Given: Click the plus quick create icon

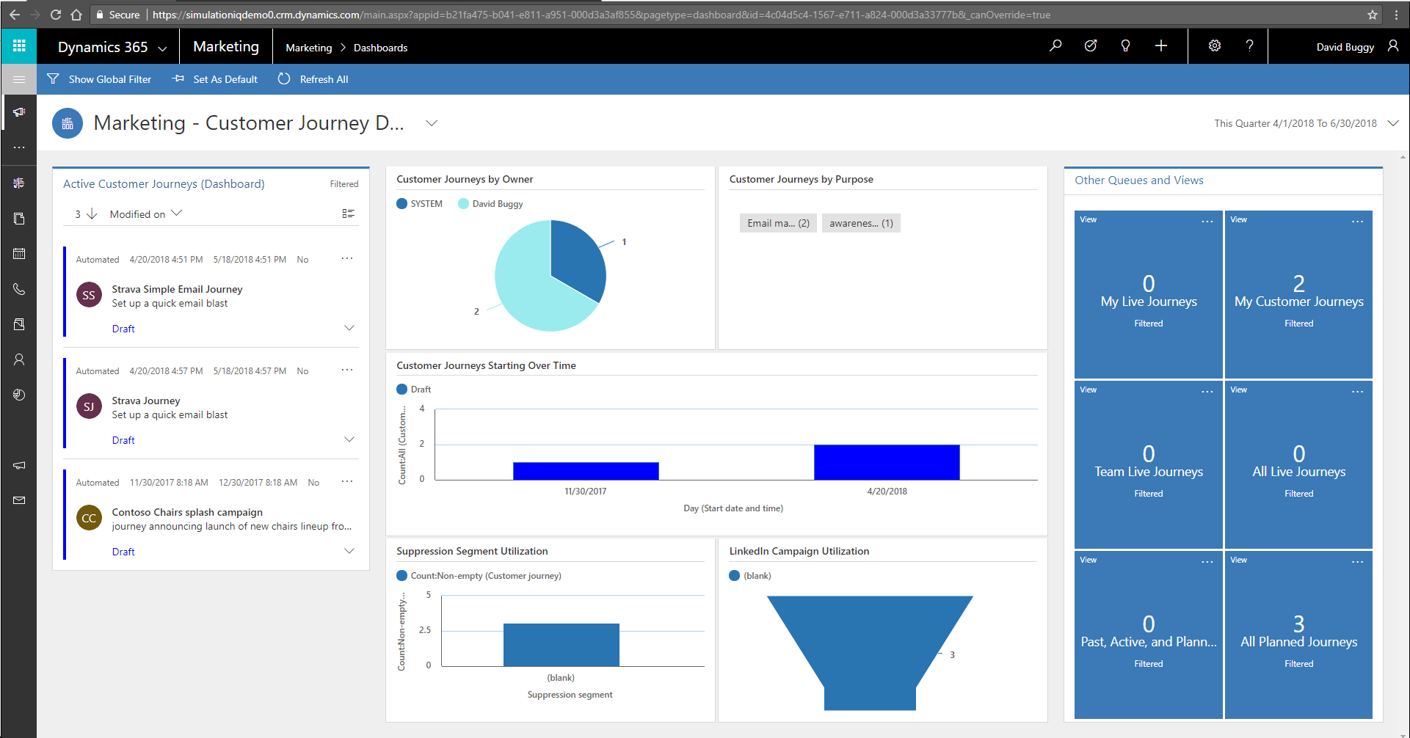Looking at the screenshot, I should [x=1161, y=46].
